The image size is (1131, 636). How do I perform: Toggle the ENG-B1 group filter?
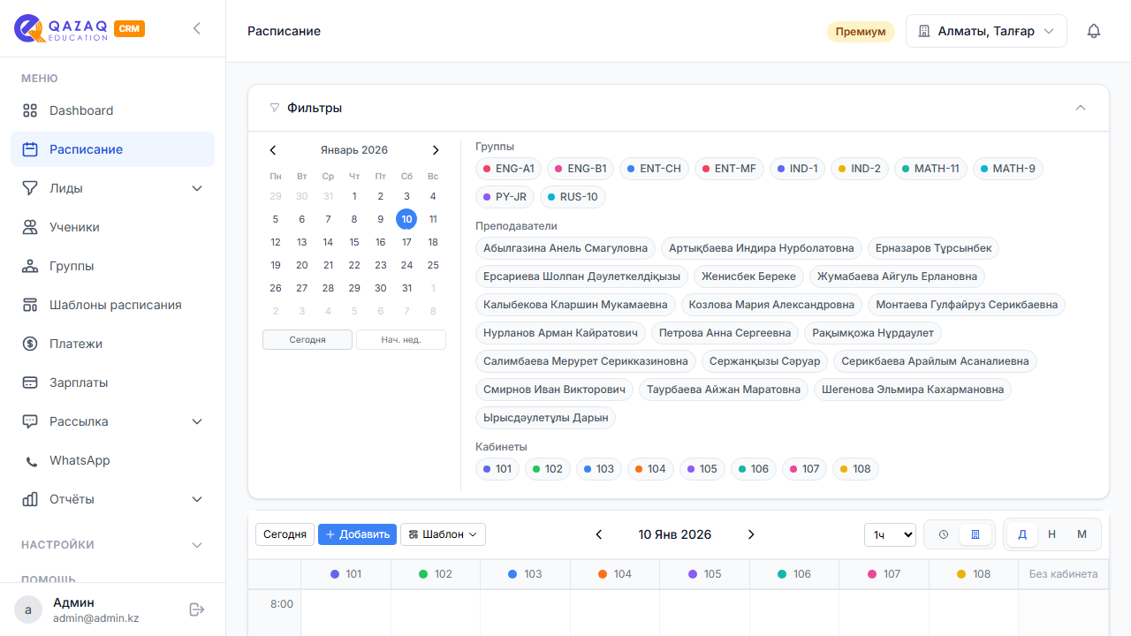tap(581, 169)
